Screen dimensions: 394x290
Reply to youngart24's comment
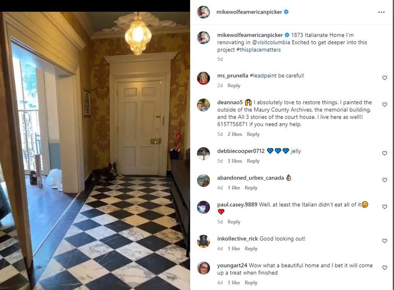(x=251, y=283)
